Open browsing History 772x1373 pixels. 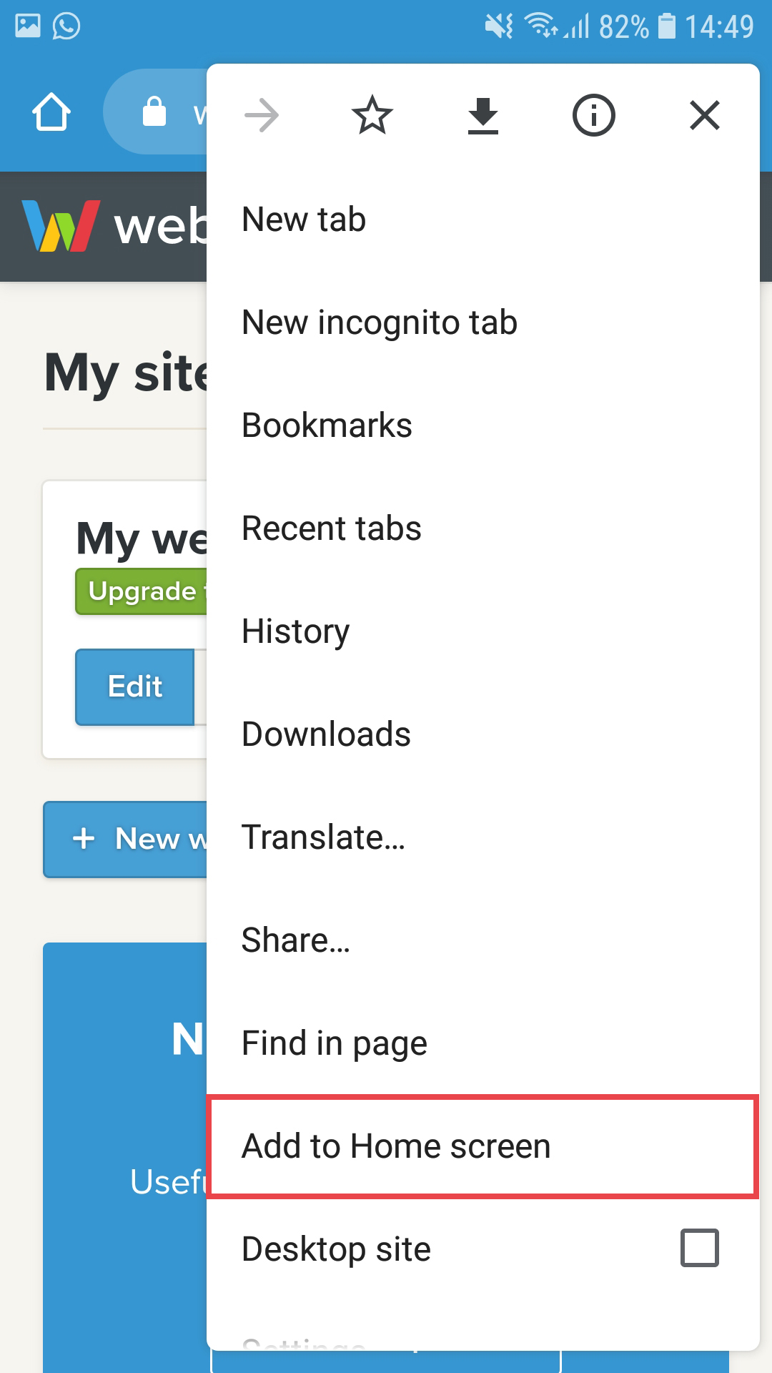(296, 631)
